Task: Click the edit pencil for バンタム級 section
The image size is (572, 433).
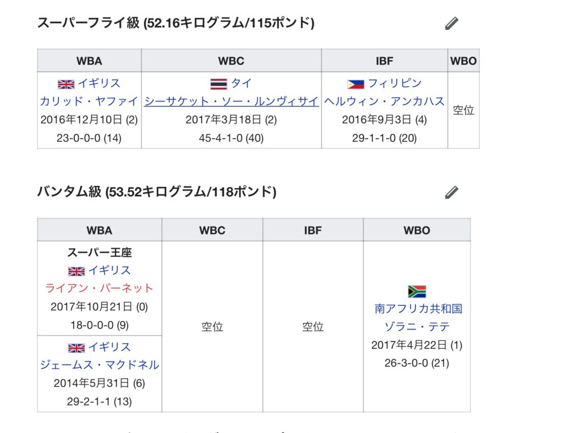Action: pyautogui.click(x=451, y=192)
